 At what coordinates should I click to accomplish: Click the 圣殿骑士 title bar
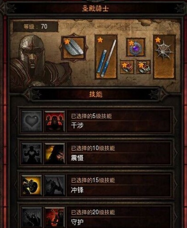point(95,8)
